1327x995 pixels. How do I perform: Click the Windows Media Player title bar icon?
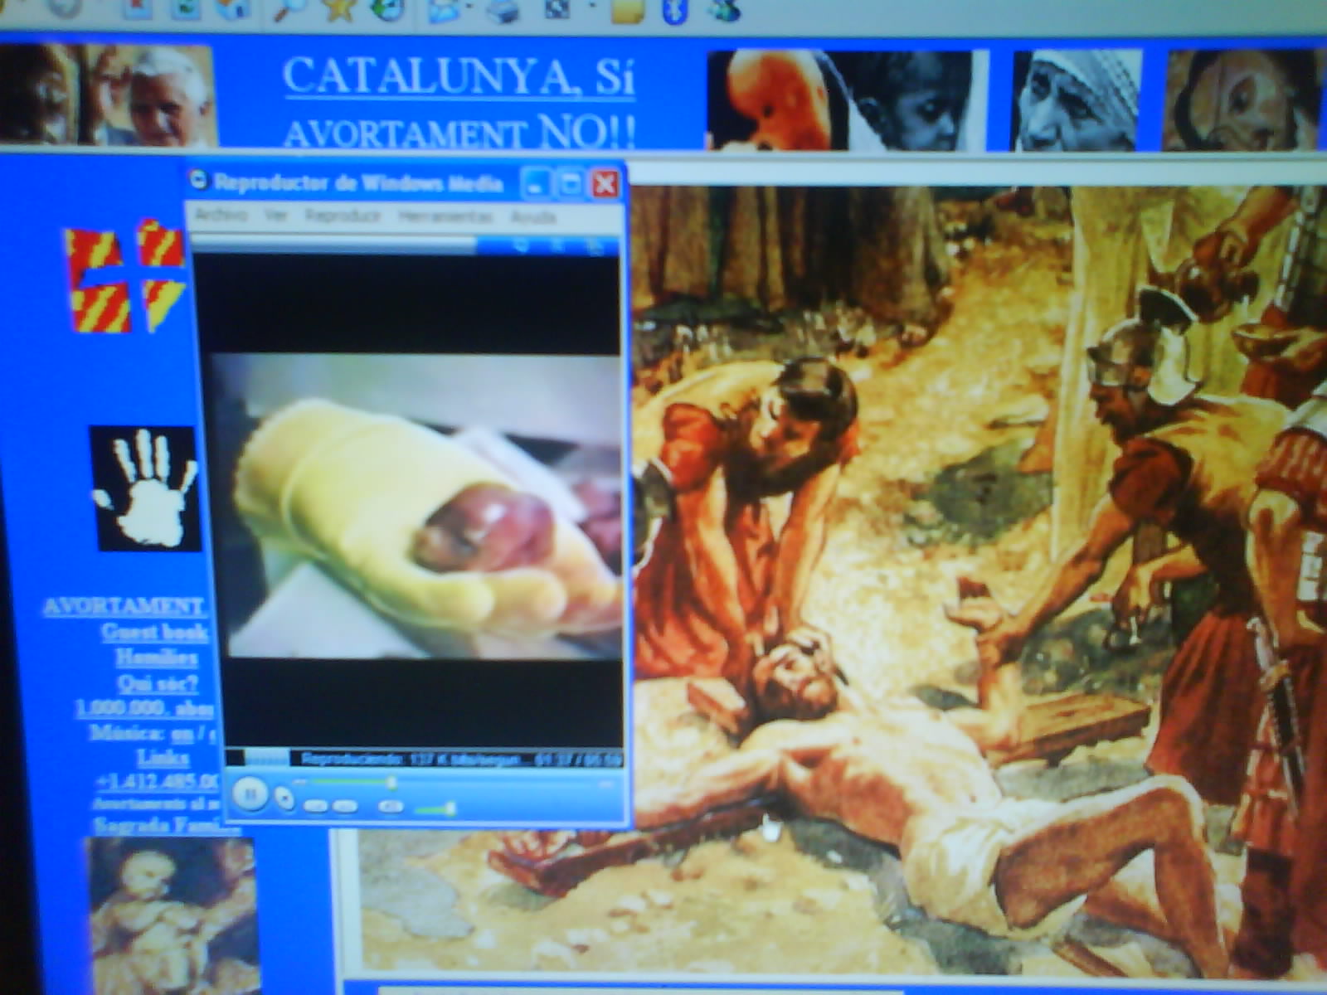click(x=198, y=180)
